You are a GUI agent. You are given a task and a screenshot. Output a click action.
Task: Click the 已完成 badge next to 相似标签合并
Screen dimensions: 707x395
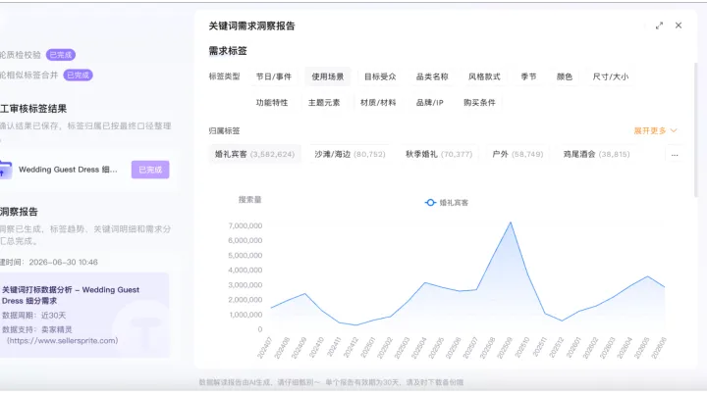click(78, 75)
